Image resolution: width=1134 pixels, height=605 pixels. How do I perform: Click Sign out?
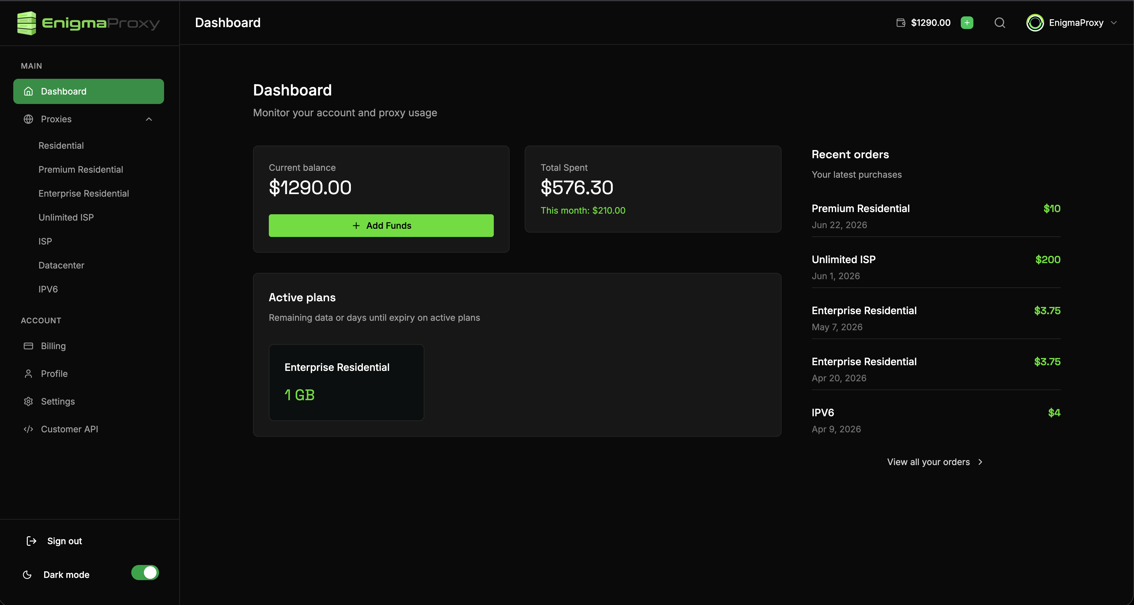pos(64,541)
